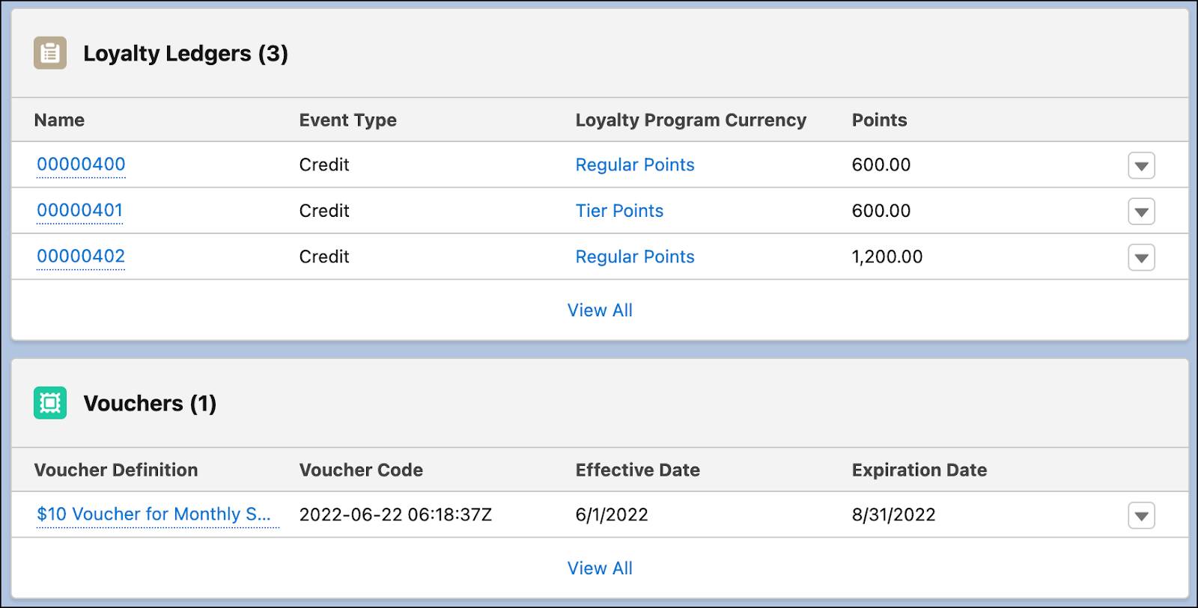Open ledger record 00000400
1198x608 pixels.
click(81, 165)
